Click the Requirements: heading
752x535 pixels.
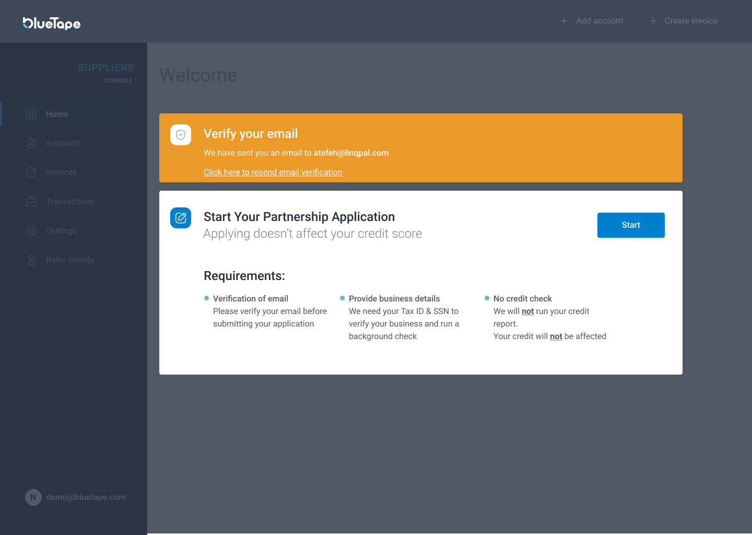(x=244, y=276)
